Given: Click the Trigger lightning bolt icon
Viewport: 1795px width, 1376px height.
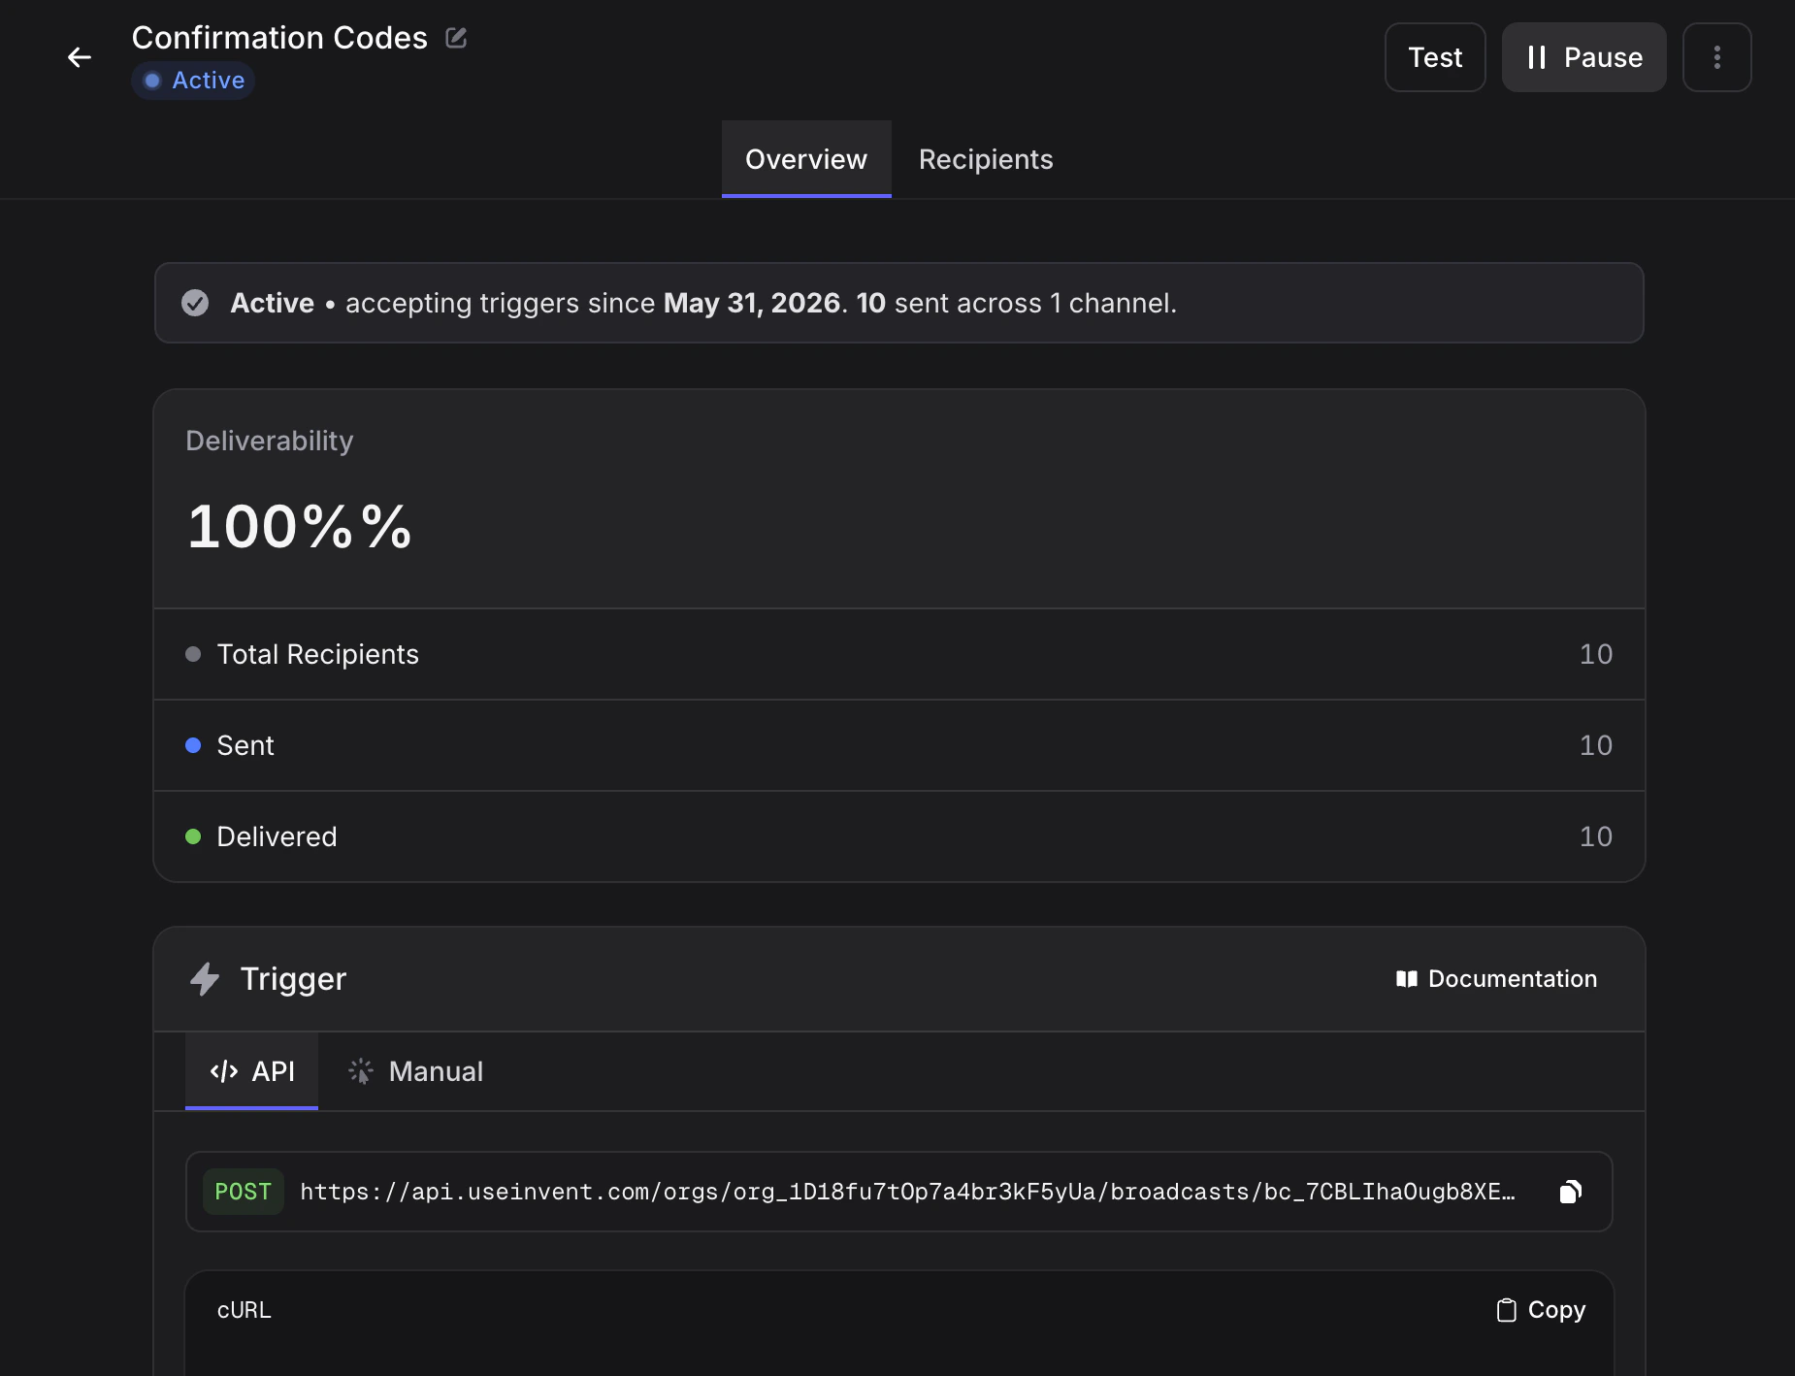Looking at the screenshot, I should click(205, 979).
